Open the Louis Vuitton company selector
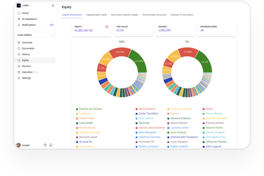 point(35,35)
